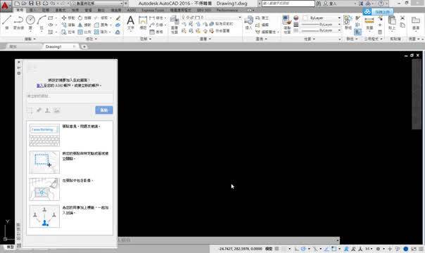Switch to the Start file tab
This screenshot has height=253, width=425.
(x=13, y=46)
